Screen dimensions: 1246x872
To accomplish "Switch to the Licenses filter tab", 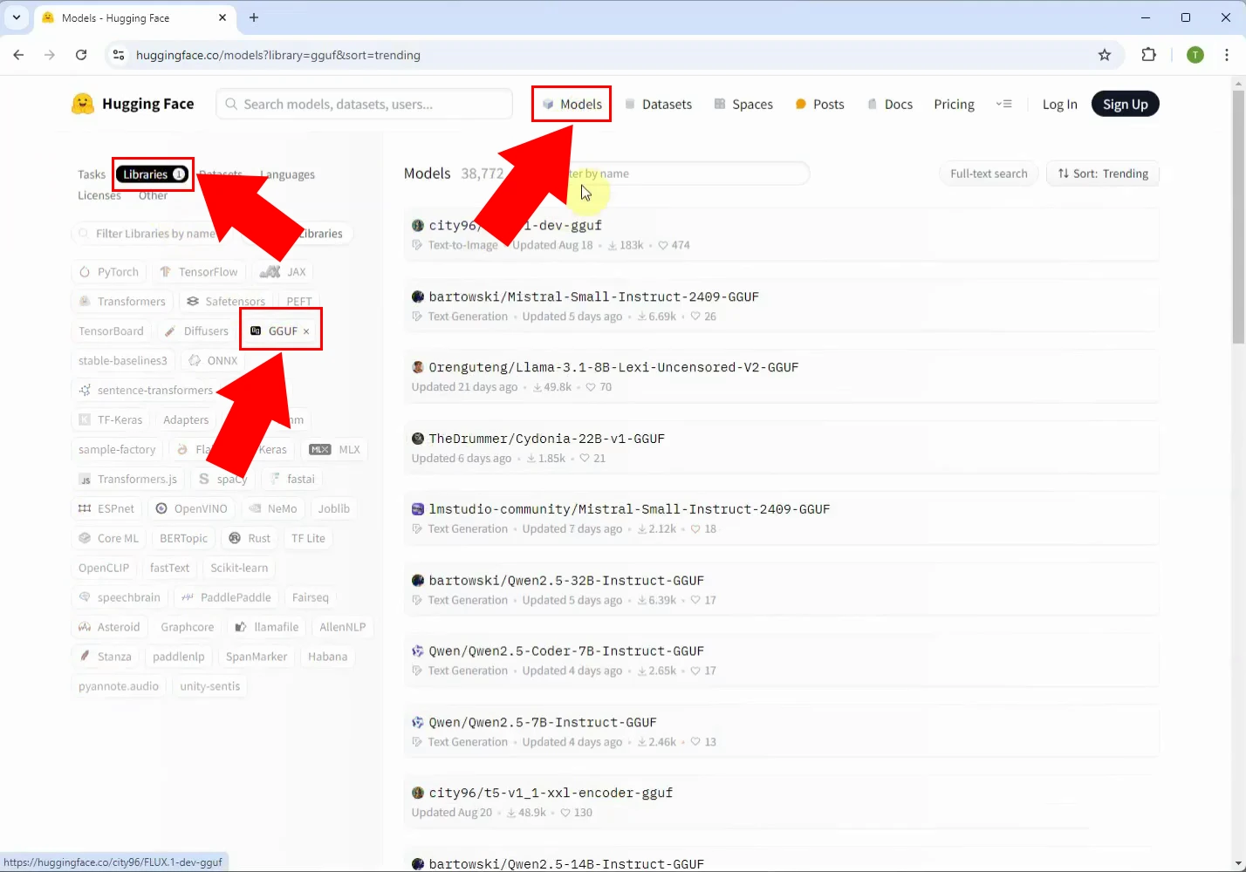I will coord(99,195).
